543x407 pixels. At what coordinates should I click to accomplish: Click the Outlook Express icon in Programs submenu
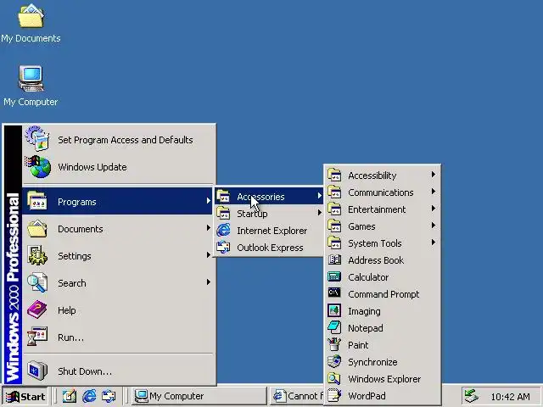point(223,248)
